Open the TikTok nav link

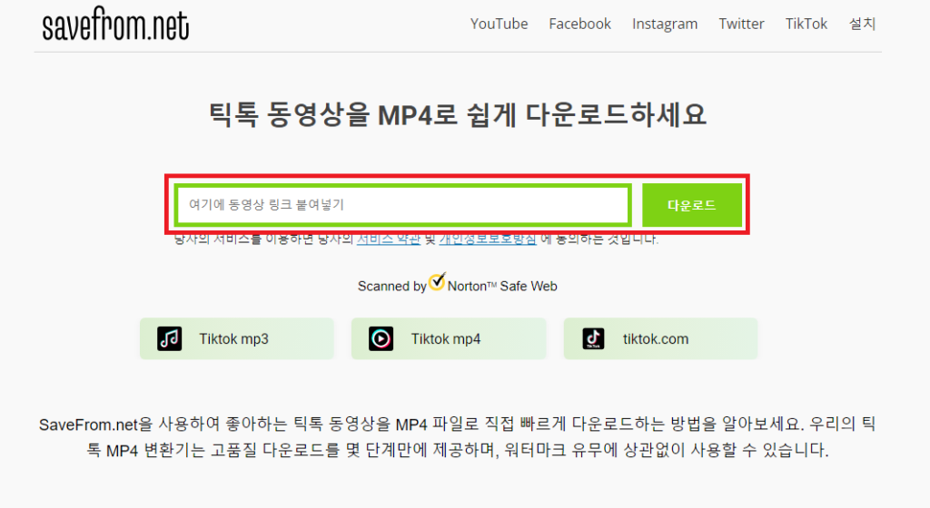(x=806, y=24)
